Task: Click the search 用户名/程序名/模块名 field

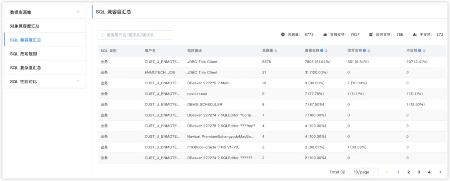Action: [135, 35]
